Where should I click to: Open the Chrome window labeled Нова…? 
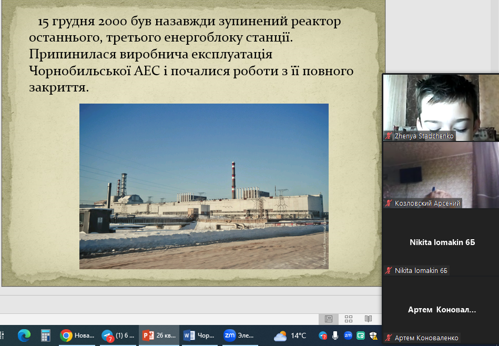(x=77, y=335)
